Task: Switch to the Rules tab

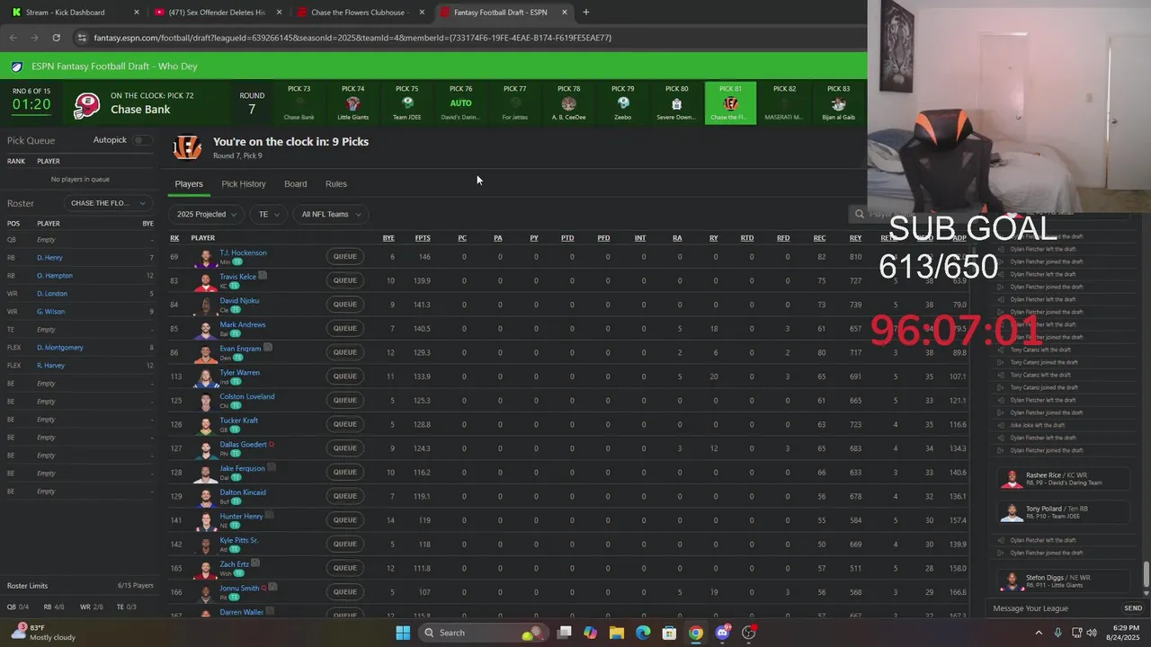Action: click(336, 183)
